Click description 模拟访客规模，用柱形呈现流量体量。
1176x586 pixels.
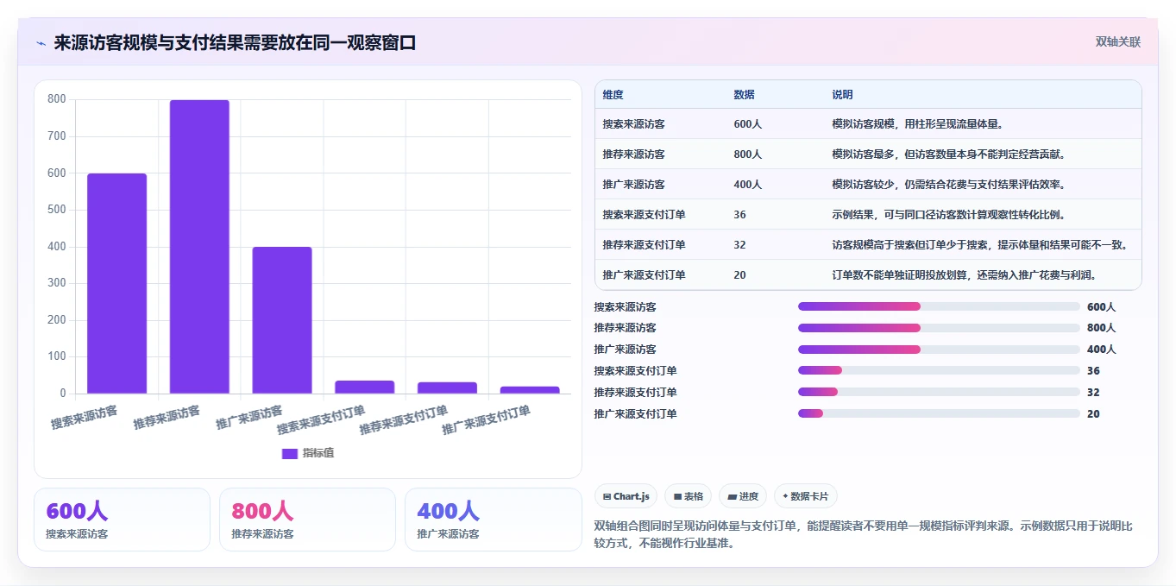click(x=917, y=124)
